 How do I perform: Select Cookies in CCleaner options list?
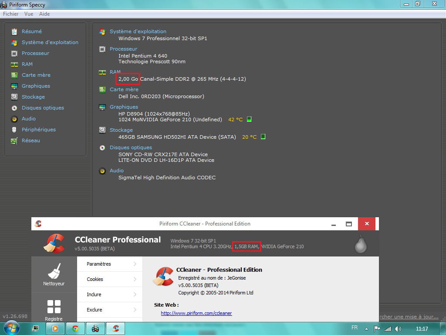[110, 279]
